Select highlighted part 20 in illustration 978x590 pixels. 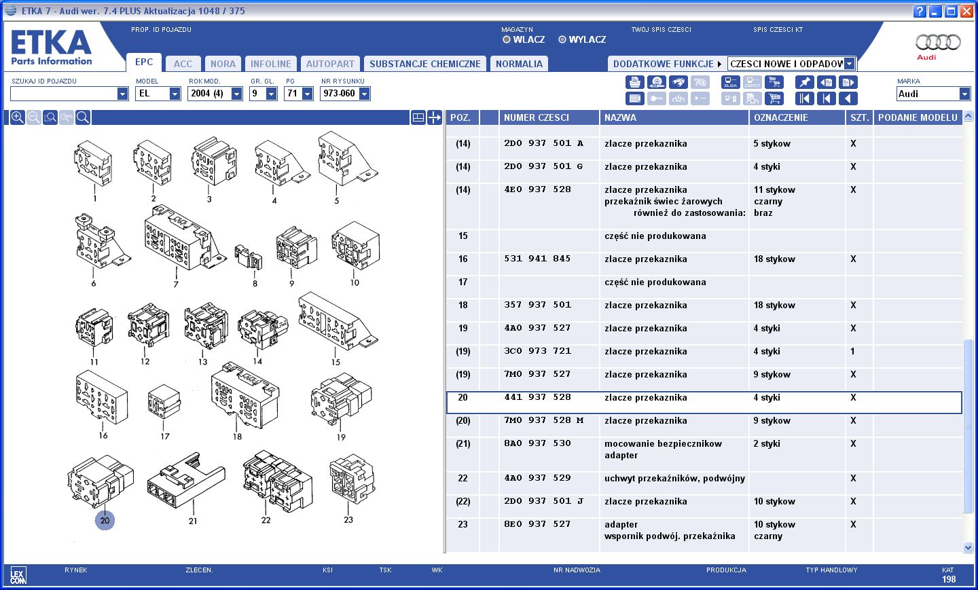[x=105, y=520]
